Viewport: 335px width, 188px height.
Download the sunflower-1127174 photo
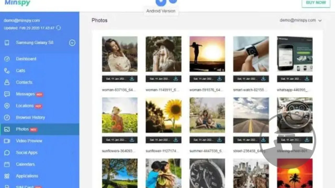[176, 140]
